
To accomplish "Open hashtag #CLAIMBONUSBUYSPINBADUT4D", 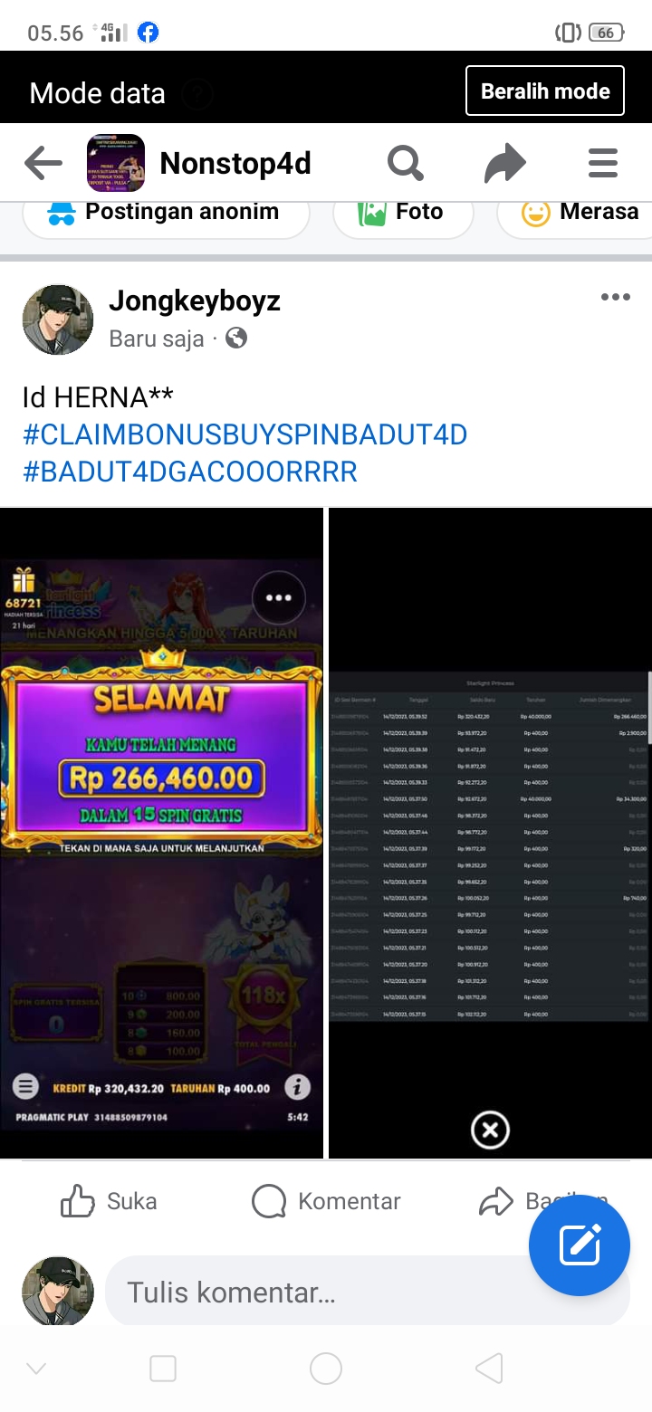I will click(245, 434).
